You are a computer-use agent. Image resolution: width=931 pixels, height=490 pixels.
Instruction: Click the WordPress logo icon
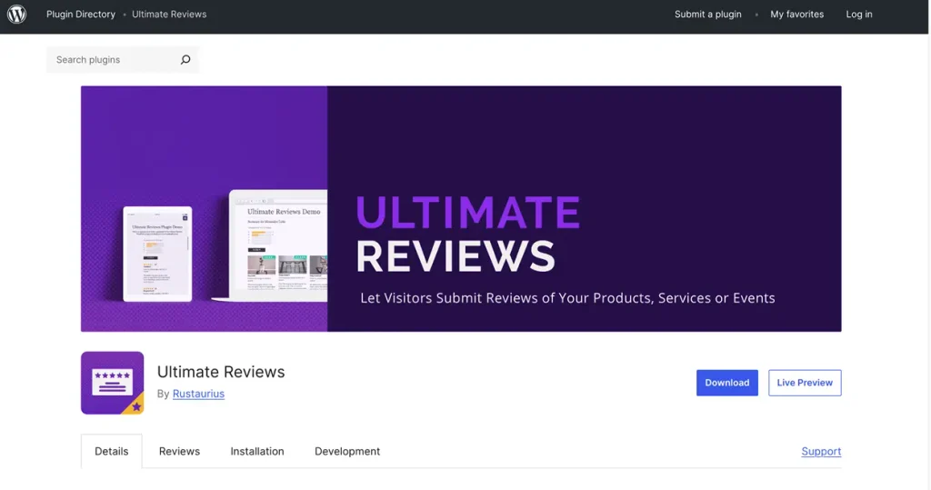tap(16, 15)
